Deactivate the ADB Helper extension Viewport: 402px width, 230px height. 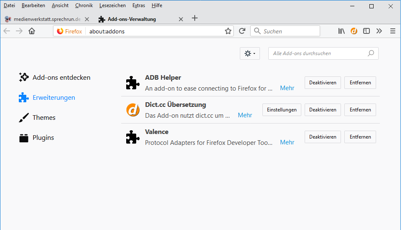click(323, 83)
